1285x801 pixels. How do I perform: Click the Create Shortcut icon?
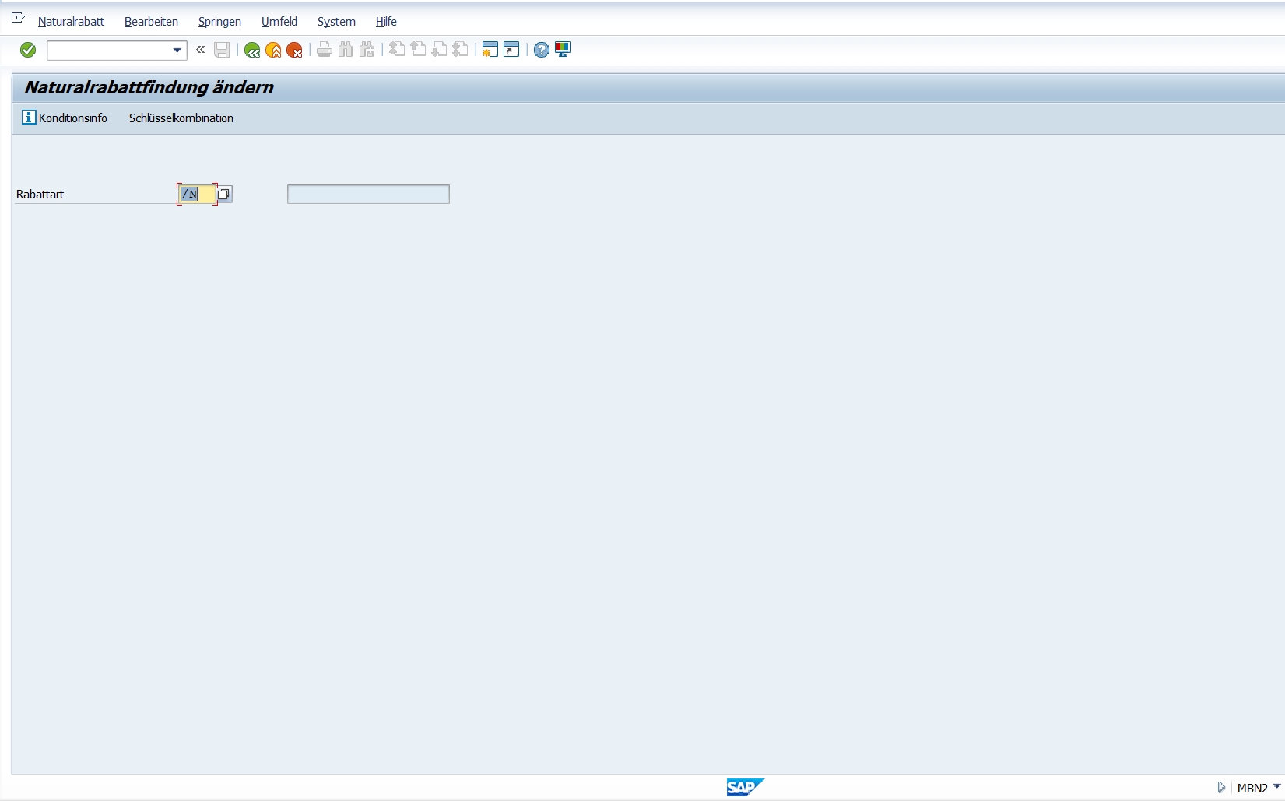(511, 50)
